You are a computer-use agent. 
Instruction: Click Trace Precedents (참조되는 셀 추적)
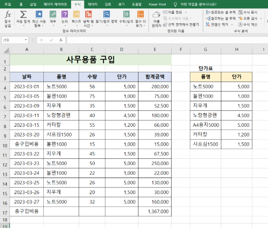pos(221,12)
